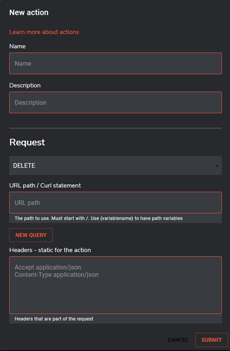Click the divider line above Request section

point(115,128)
